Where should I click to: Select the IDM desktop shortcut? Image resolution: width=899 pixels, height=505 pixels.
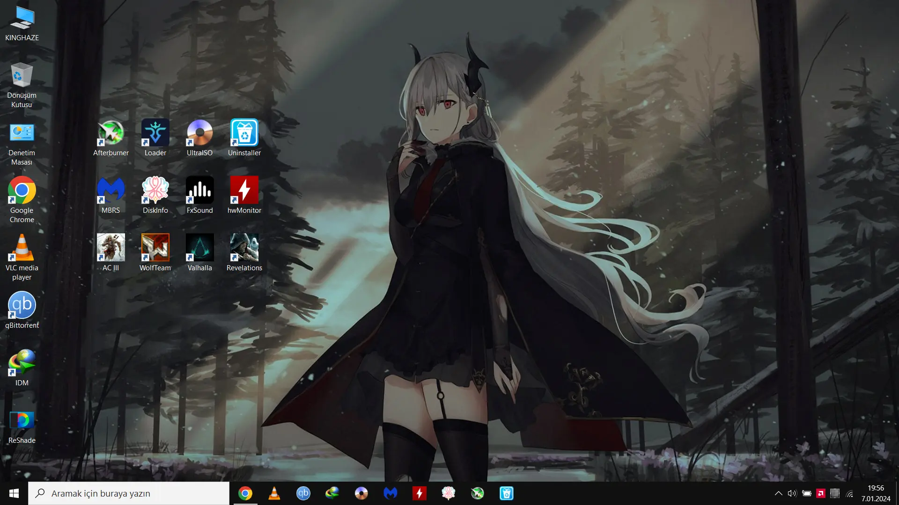pyautogui.click(x=22, y=368)
